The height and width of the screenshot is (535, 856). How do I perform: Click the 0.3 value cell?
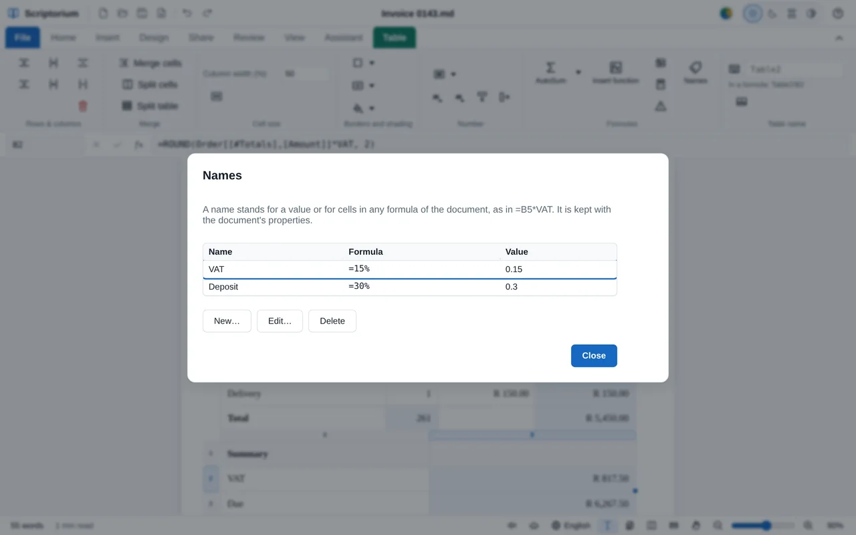pyautogui.click(x=558, y=287)
